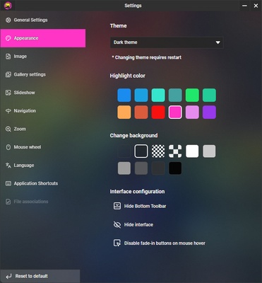
Task: Click the Zoom magnifier icon
Action: [x=8, y=129]
